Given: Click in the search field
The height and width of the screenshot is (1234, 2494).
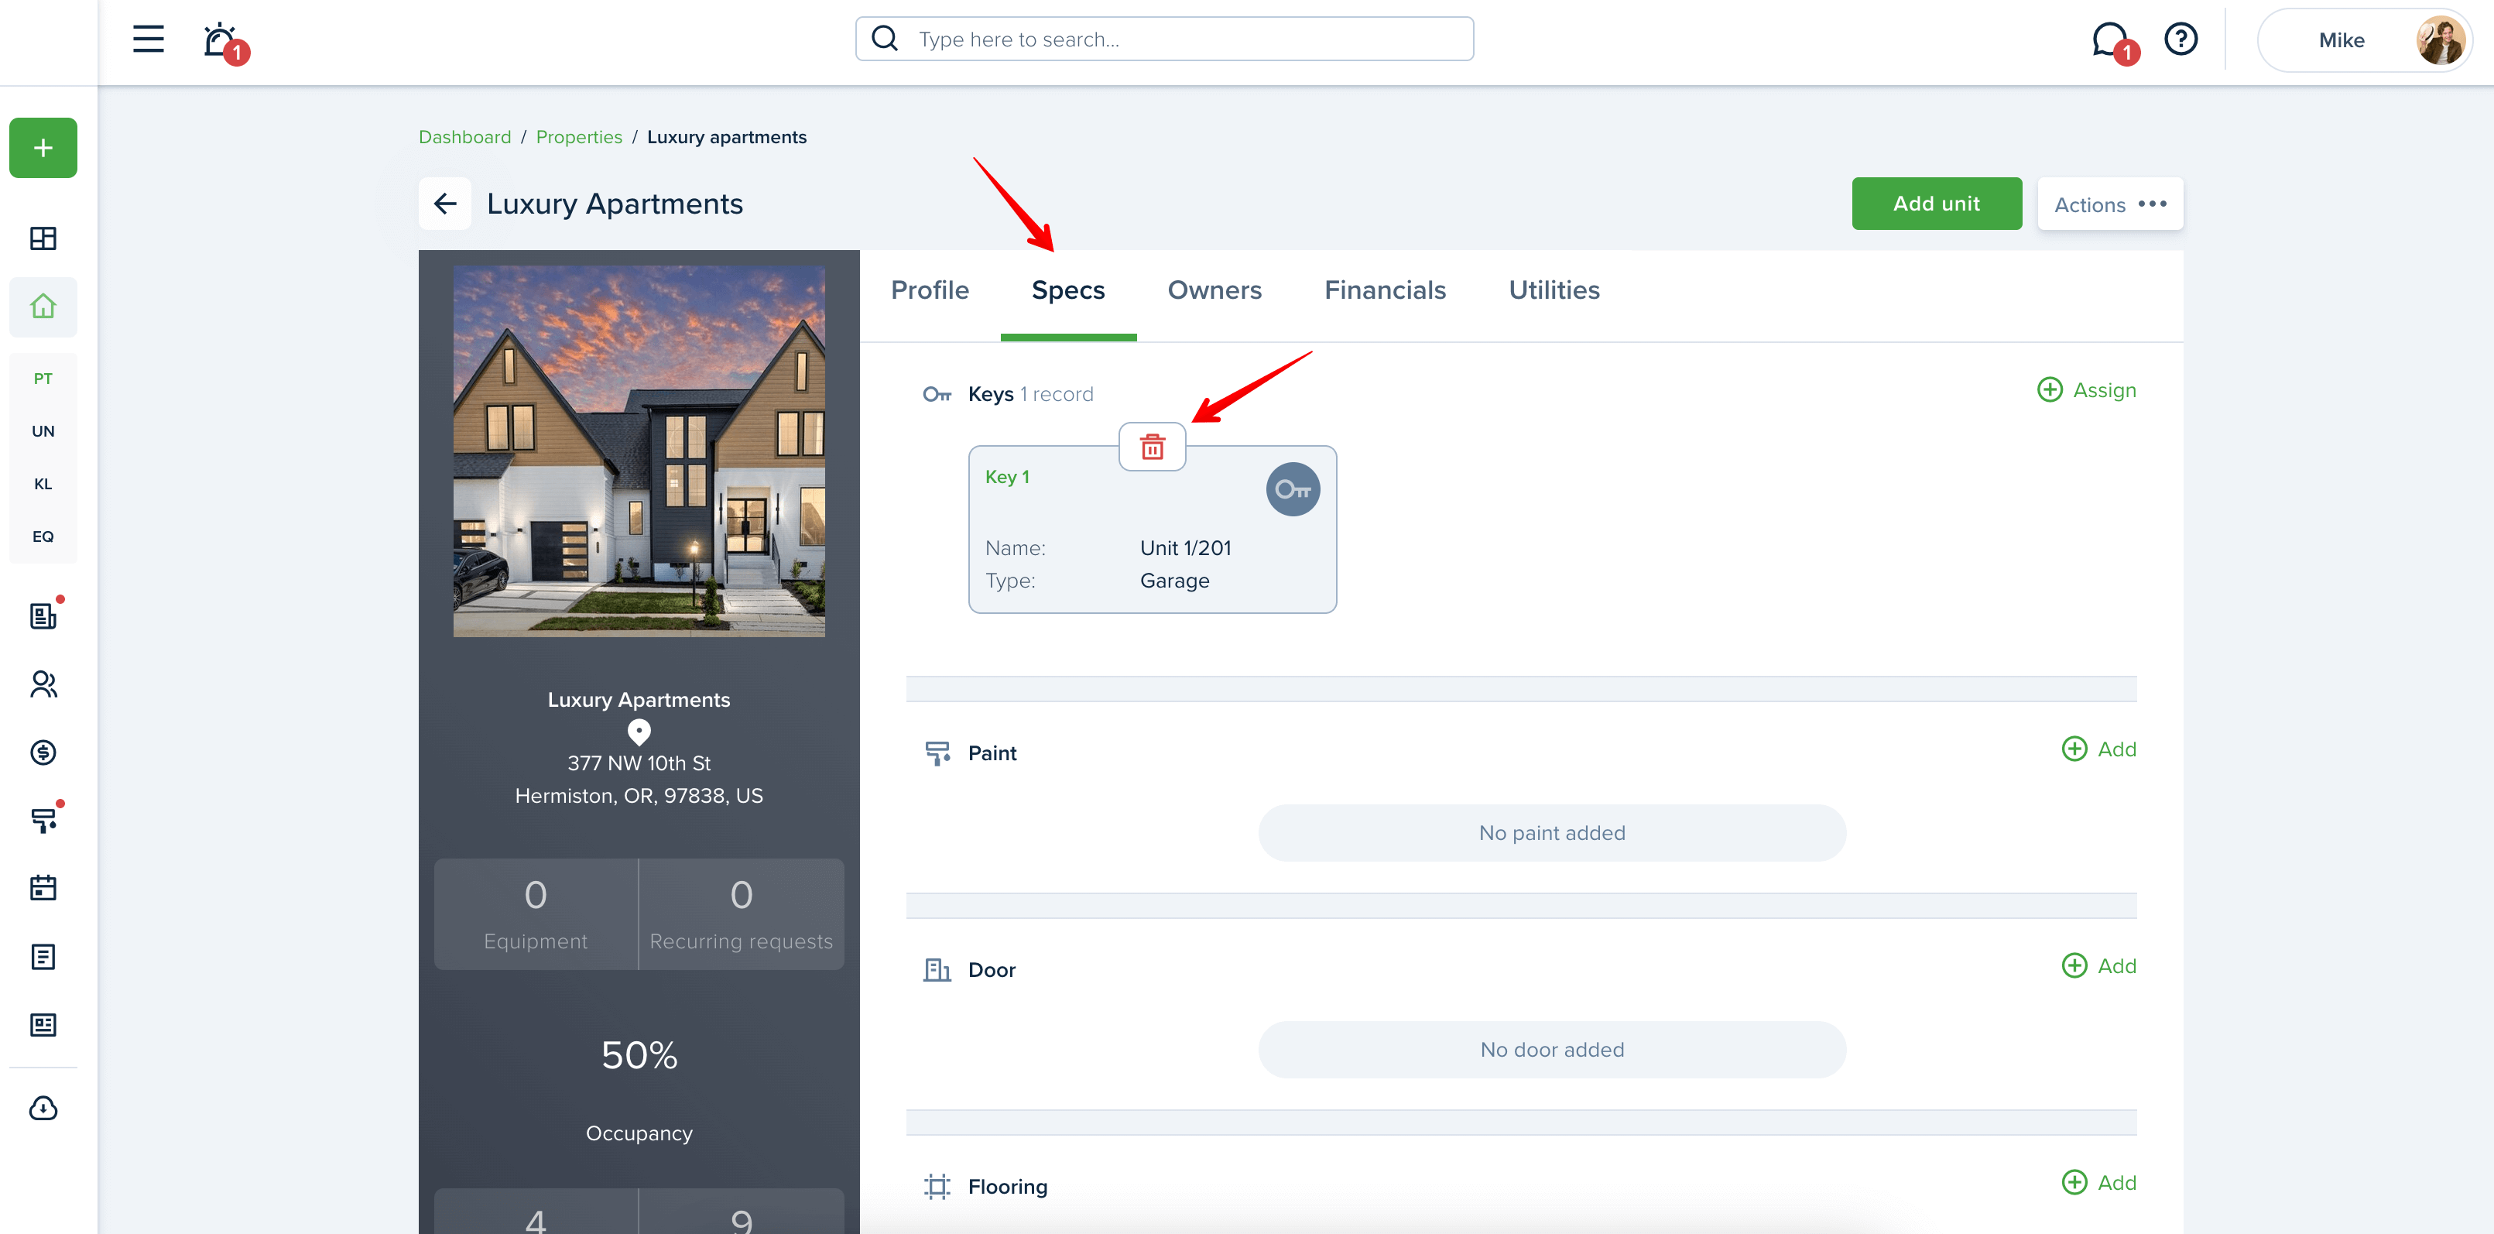Looking at the screenshot, I should (1163, 39).
